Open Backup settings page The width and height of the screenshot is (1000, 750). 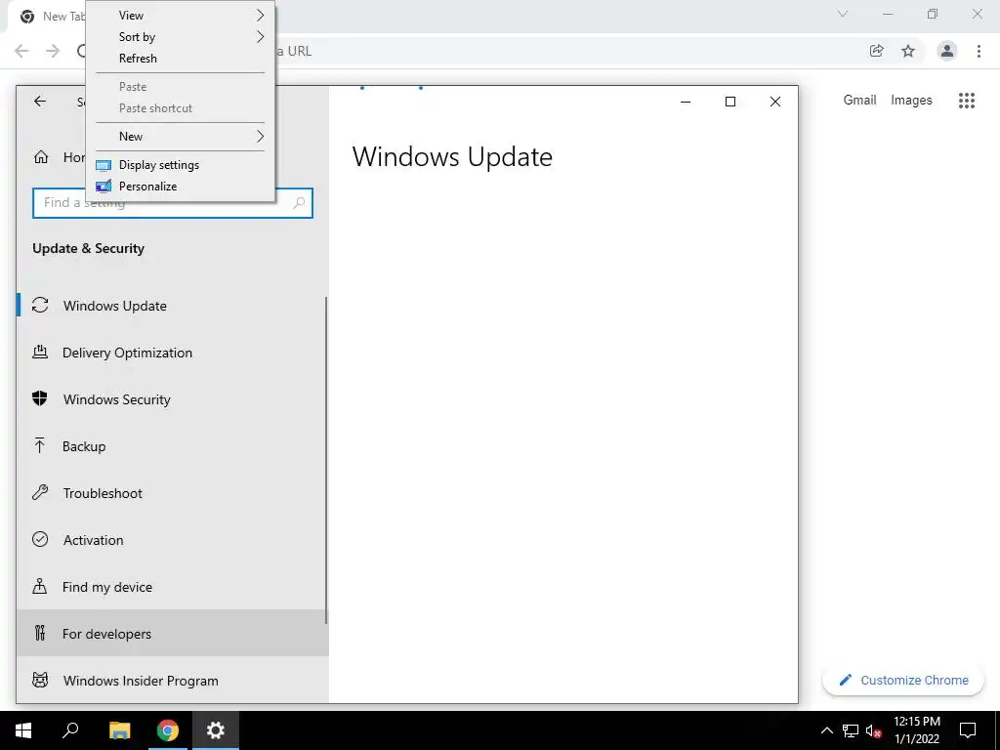tap(172, 446)
